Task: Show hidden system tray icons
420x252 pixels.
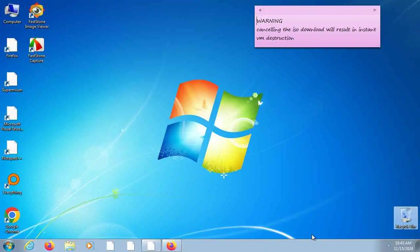Action: click(x=388, y=246)
